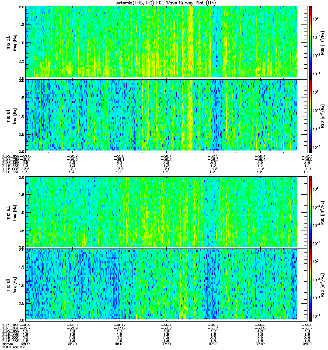The image size is (328, 350).
Task: Click the 'THB B∥ freq [Hz]' axis label
Action: click(x=12, y=116)
